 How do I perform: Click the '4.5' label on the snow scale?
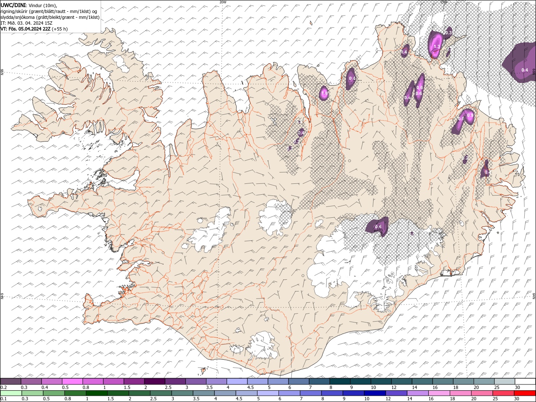point(250,387)
